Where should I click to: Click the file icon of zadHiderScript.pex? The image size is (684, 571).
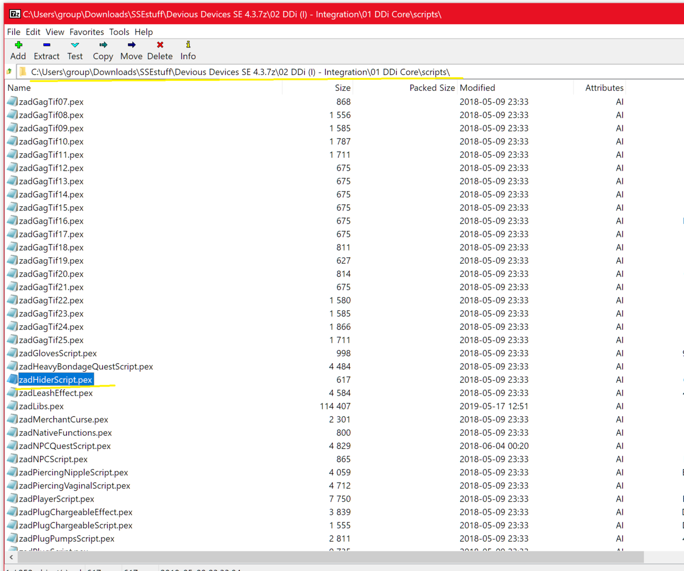[13, 380]
